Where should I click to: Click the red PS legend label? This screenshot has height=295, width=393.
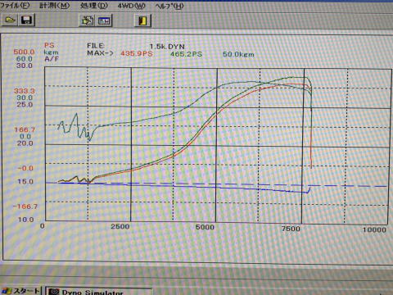pos(49,45)
